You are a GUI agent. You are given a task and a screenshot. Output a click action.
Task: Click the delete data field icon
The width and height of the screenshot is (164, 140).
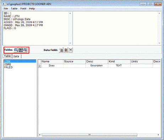coord(71,50)
